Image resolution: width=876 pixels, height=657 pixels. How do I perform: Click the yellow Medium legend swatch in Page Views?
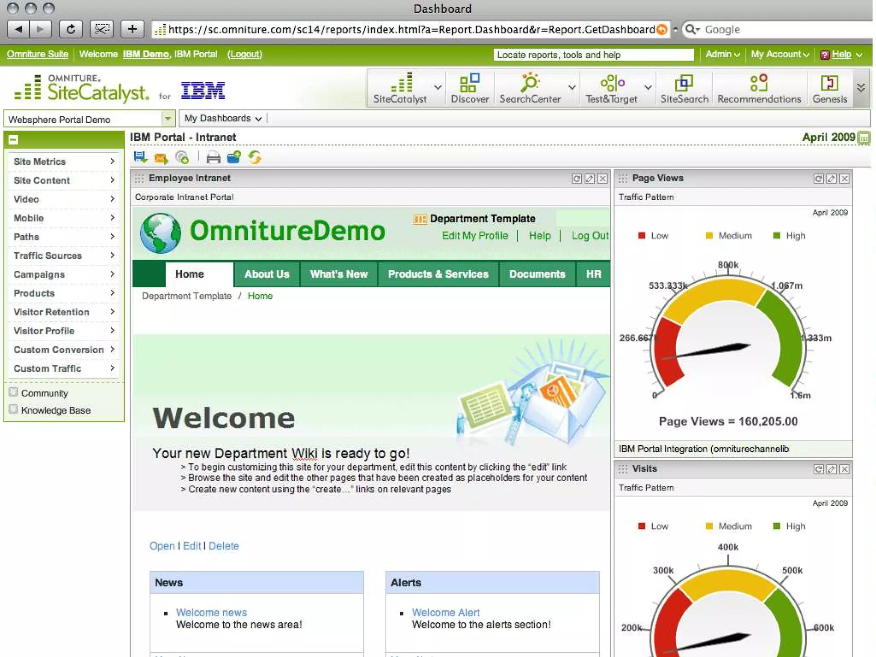[709, 236]
